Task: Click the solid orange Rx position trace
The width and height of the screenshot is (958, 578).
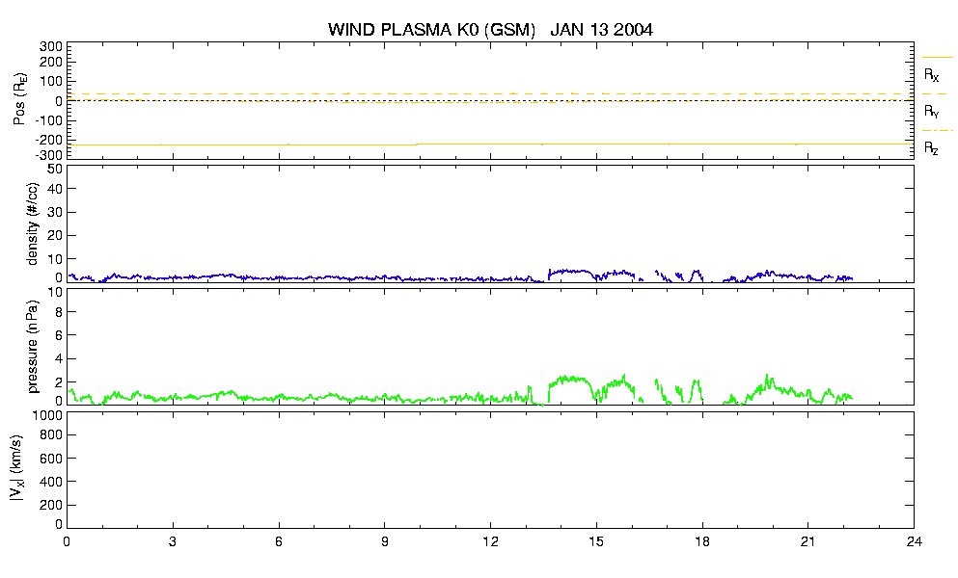Action: pyautogui.click(x=489, y=144)
